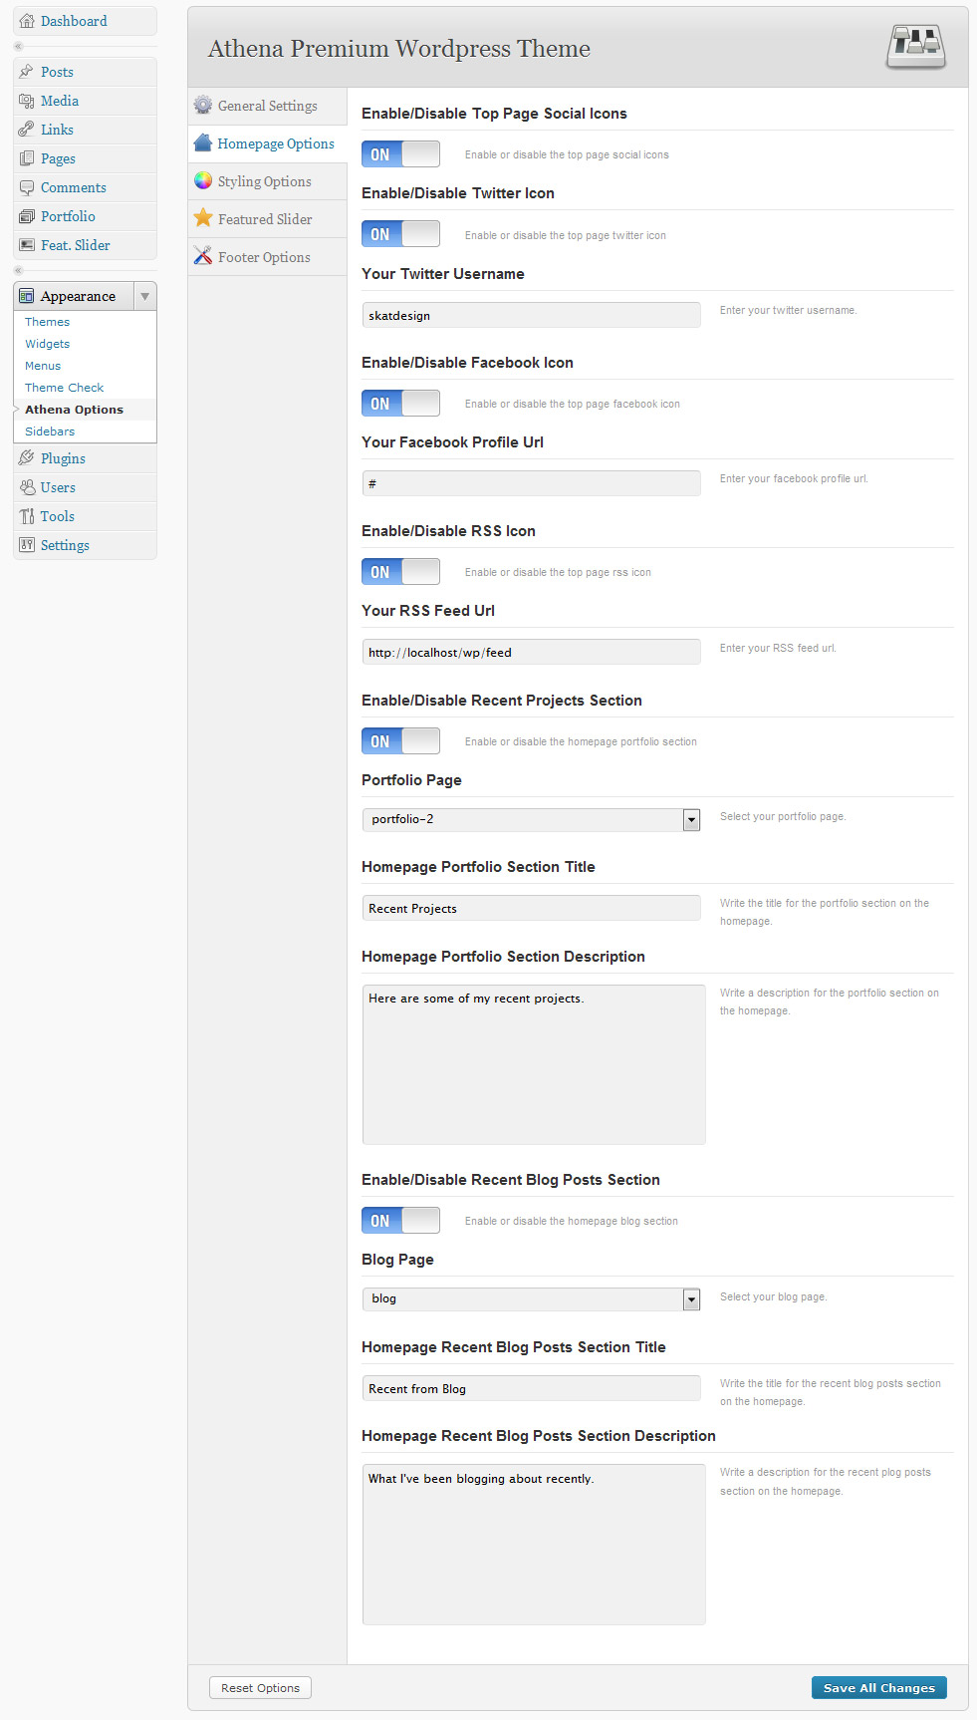Click the Featured Slider star icon

pyautogui.click(x=203, y=218)
